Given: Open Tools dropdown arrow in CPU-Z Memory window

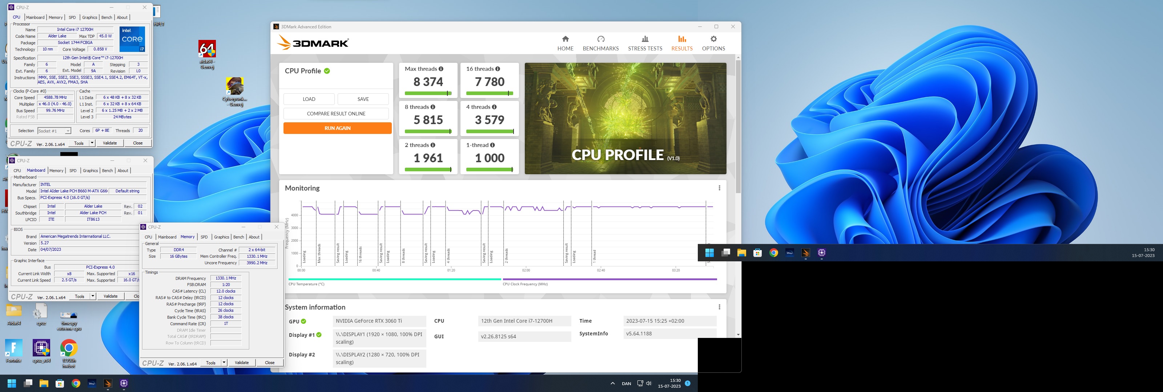Looking at the screenshot, I should 224,363.
